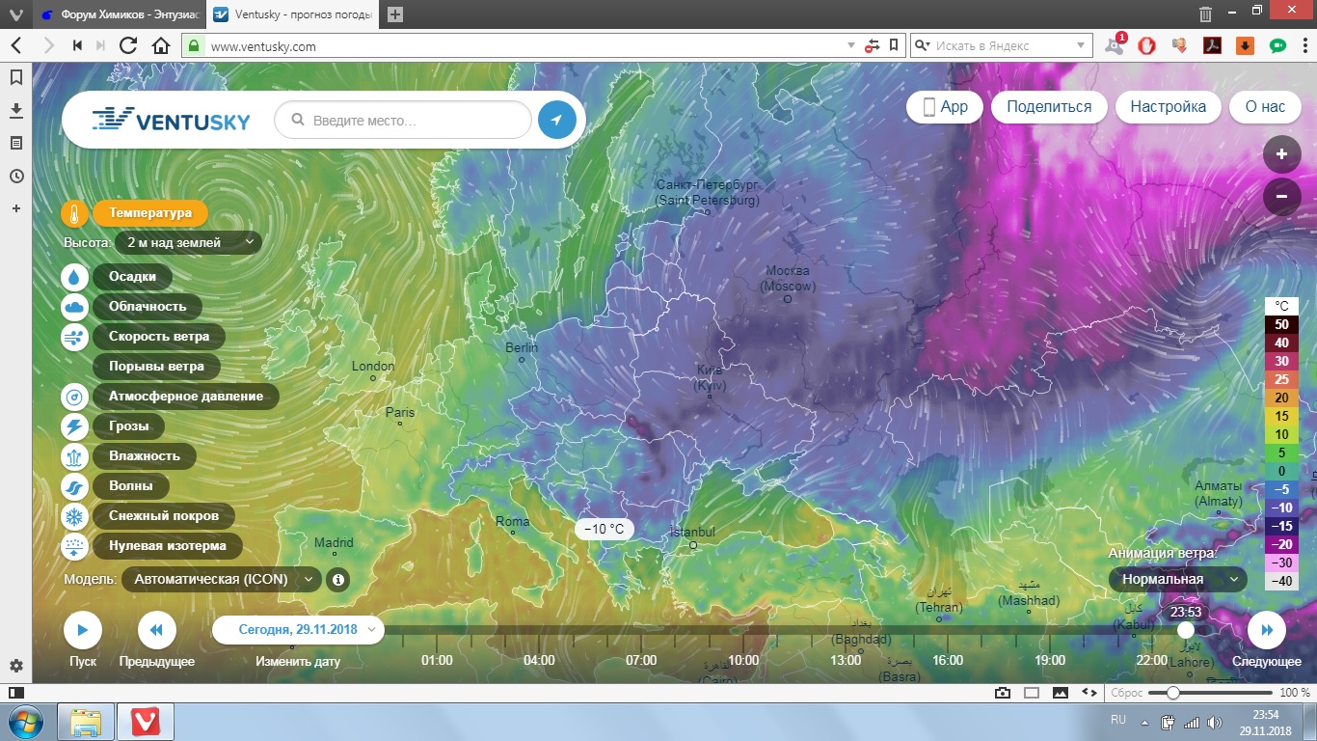Click the locate-me arrow button
The height and width of the screenshot is (741, 1317).
[556, 121]
